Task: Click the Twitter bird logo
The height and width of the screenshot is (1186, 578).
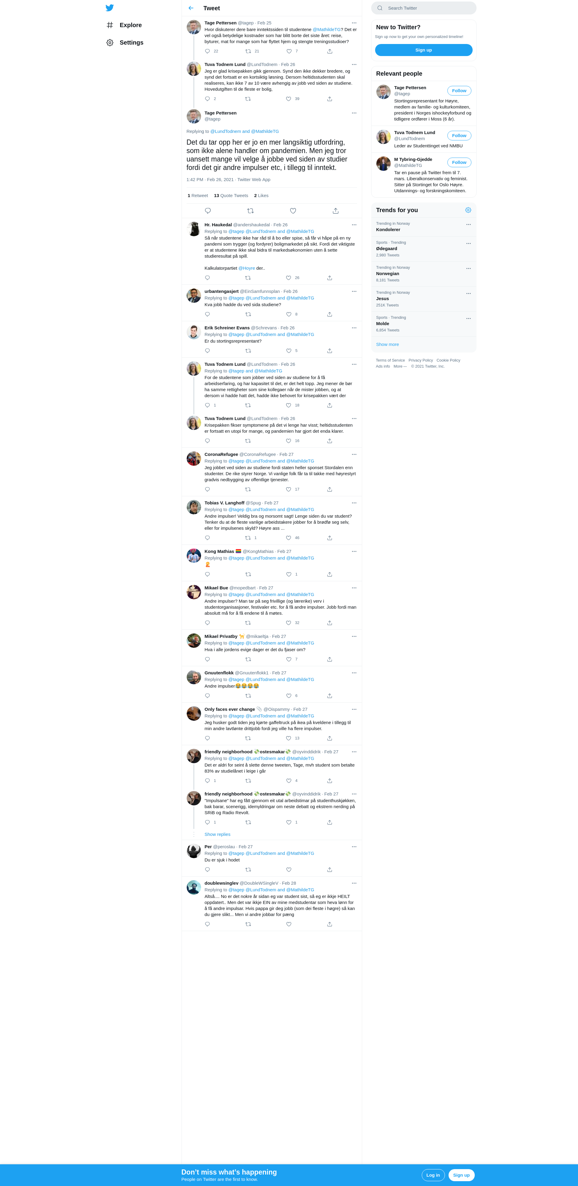Action: click(110, 8)
